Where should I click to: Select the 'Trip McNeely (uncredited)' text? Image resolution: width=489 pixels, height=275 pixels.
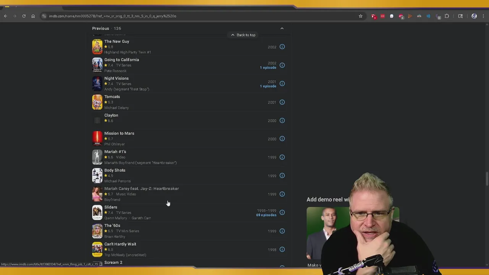pos(125,255)
